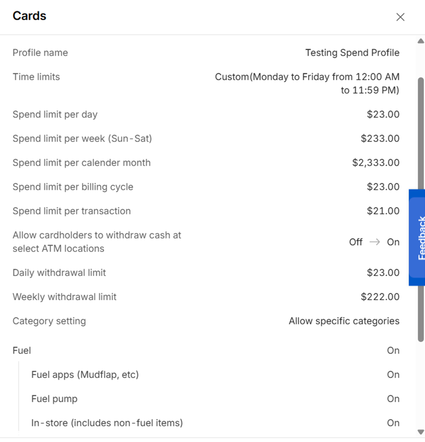This screenshot has width=425, height=442.
Task: Open the blue Feedback side tab
Action: click(417, 237)
